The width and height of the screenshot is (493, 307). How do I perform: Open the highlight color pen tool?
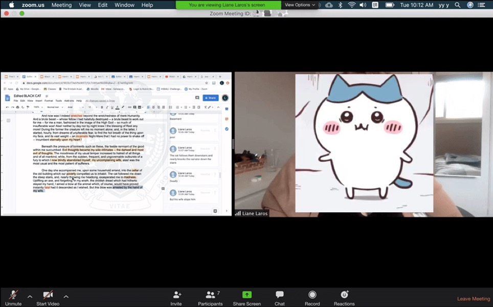pyautogui.click(x=123, y=107)
